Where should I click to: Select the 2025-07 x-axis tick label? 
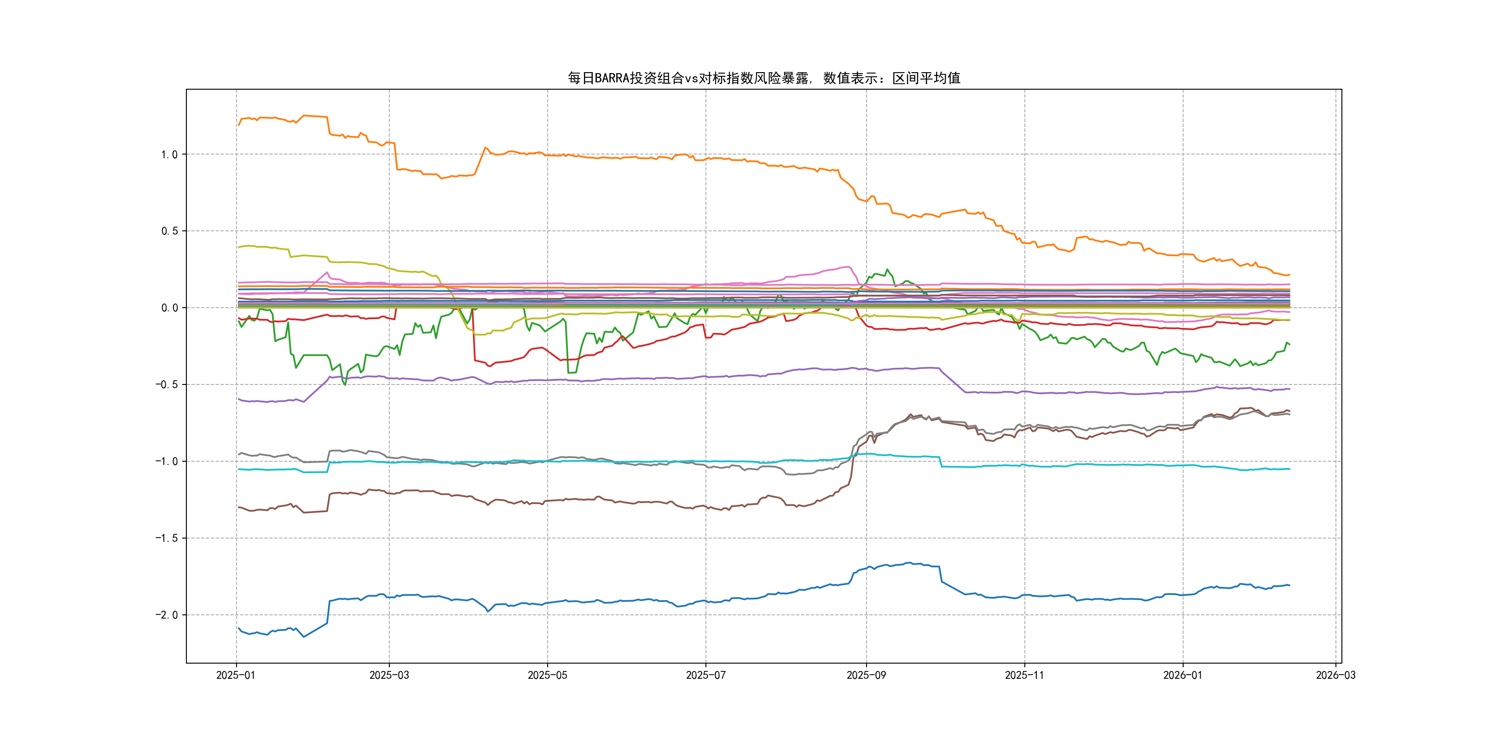pos(705,675)
